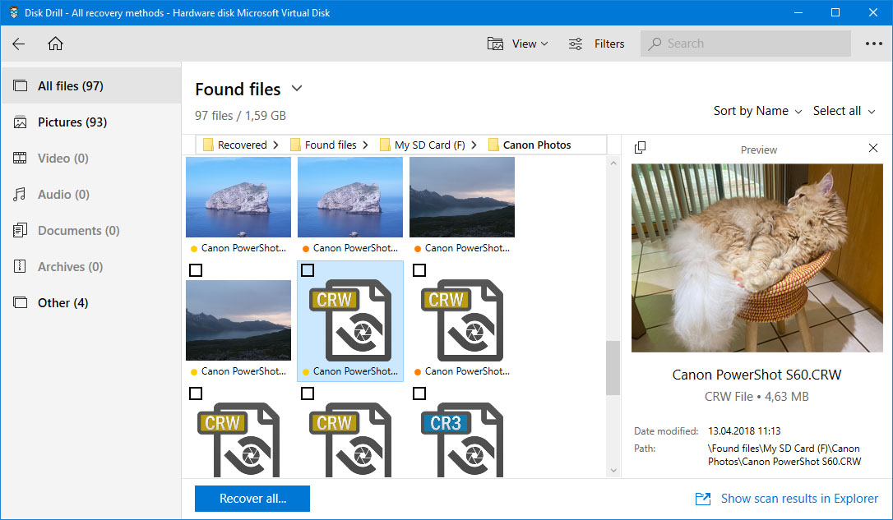The height and width of the screenshot is (520, 893).
Task: Open first rock island photo thumbnail
Action: pyautogui.click(x=238, y=197)
